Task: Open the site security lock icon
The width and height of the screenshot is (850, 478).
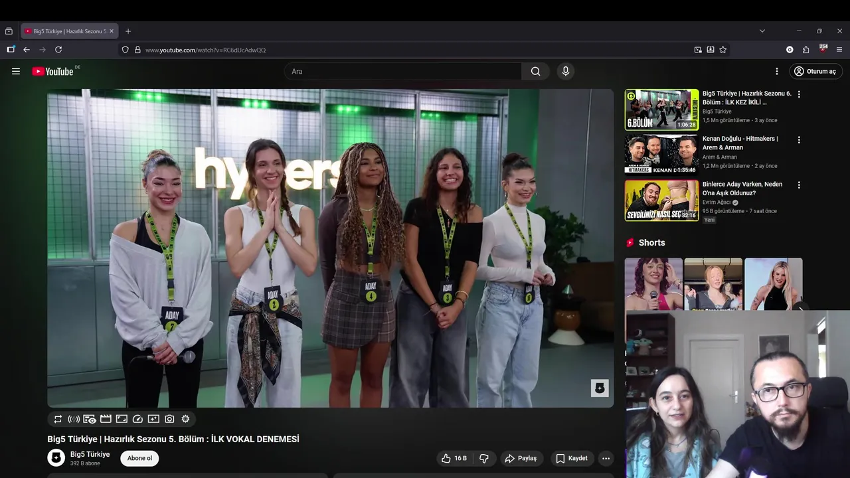Action: click(138, 50)
